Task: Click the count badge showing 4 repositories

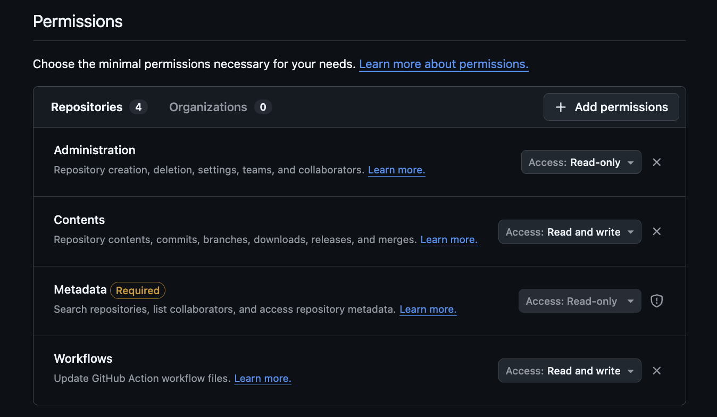Action: [138, 107]
